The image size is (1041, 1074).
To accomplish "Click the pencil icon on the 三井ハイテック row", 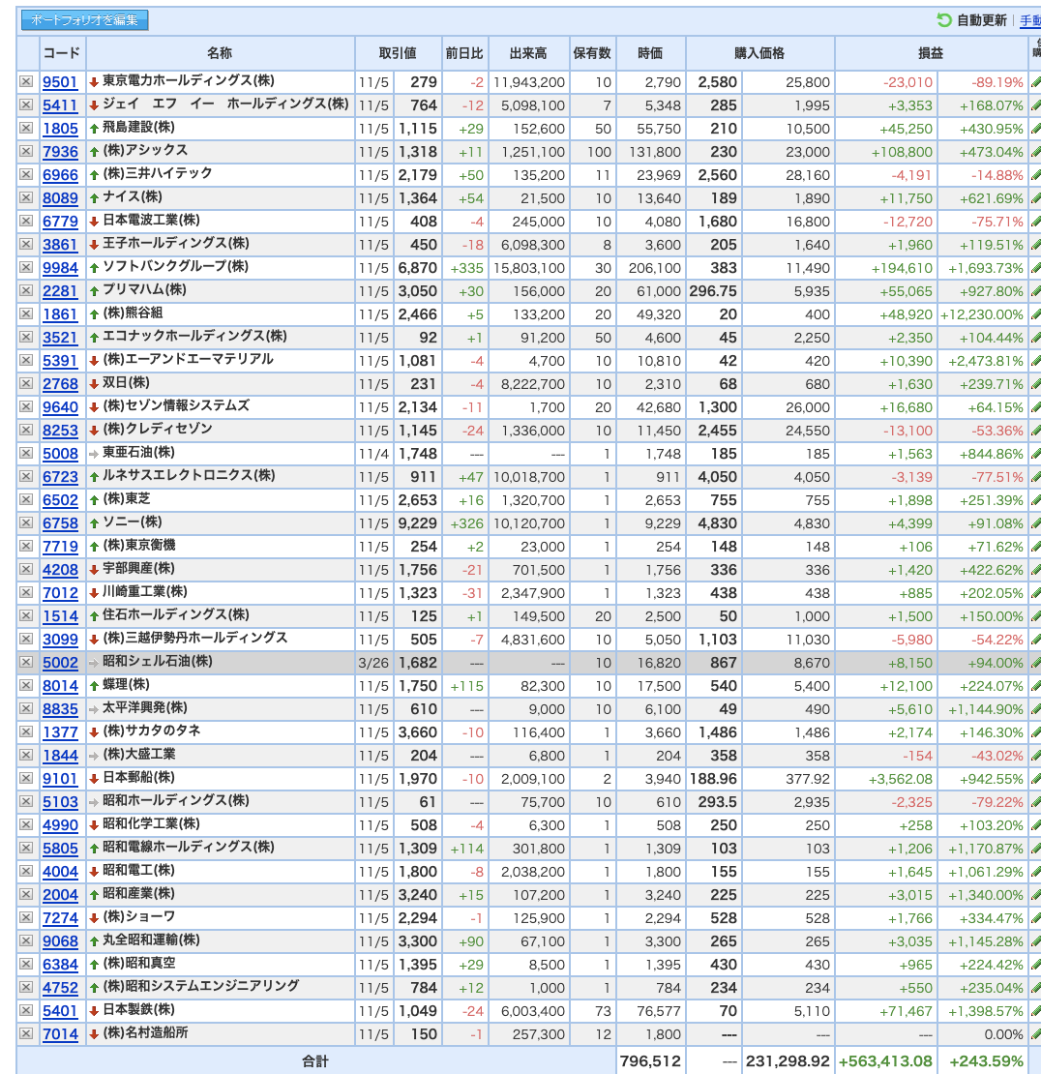I will click(1035, 175).
